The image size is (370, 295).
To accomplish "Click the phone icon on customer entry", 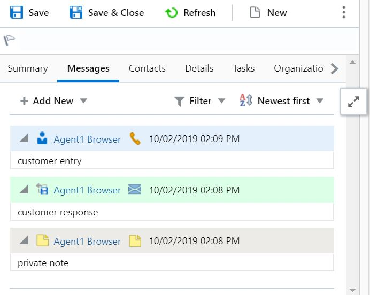I will [x=135, y=139].
